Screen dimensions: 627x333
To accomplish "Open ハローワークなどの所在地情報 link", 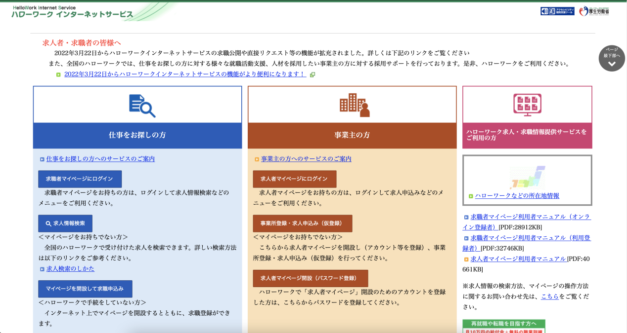I will (x=517, y=196).
